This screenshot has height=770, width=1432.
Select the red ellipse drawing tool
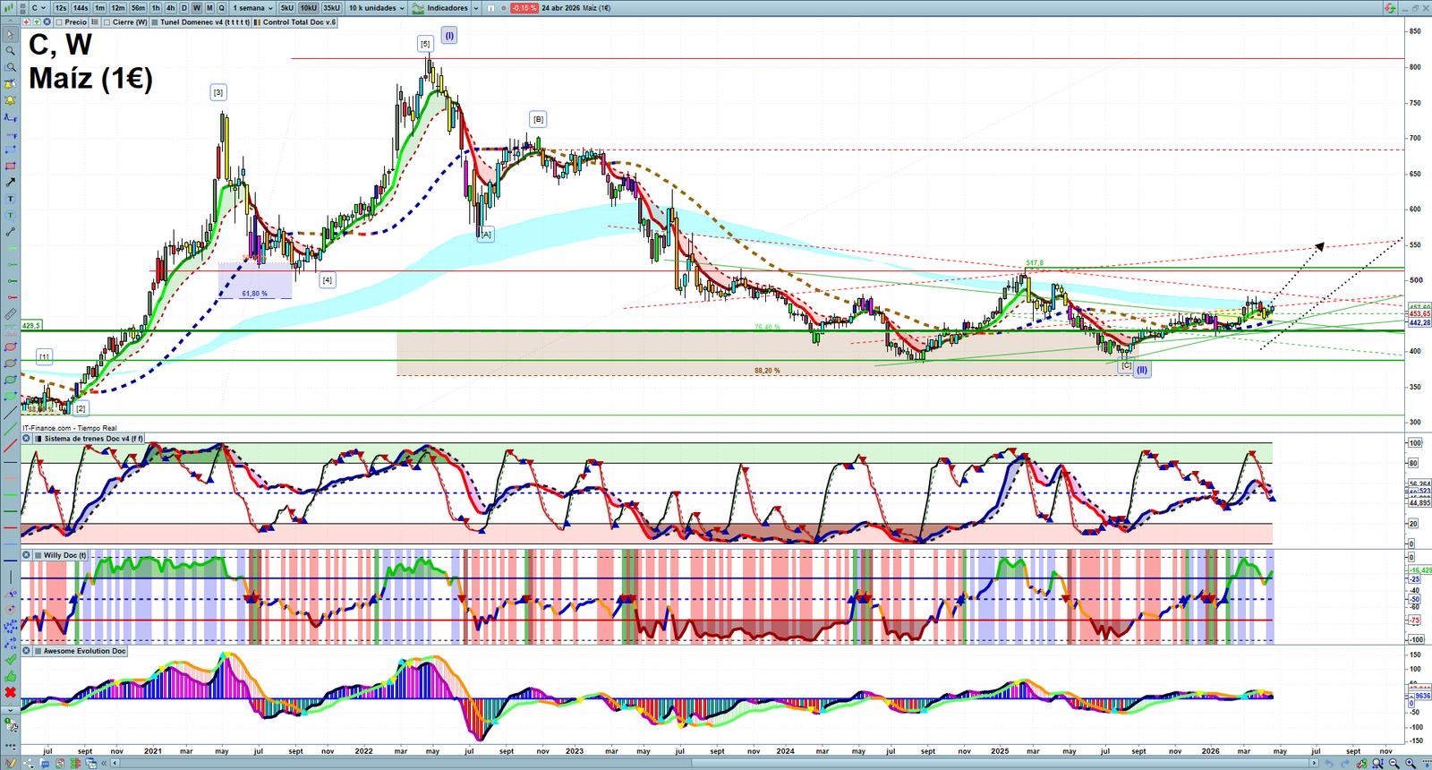pos(10,346)
